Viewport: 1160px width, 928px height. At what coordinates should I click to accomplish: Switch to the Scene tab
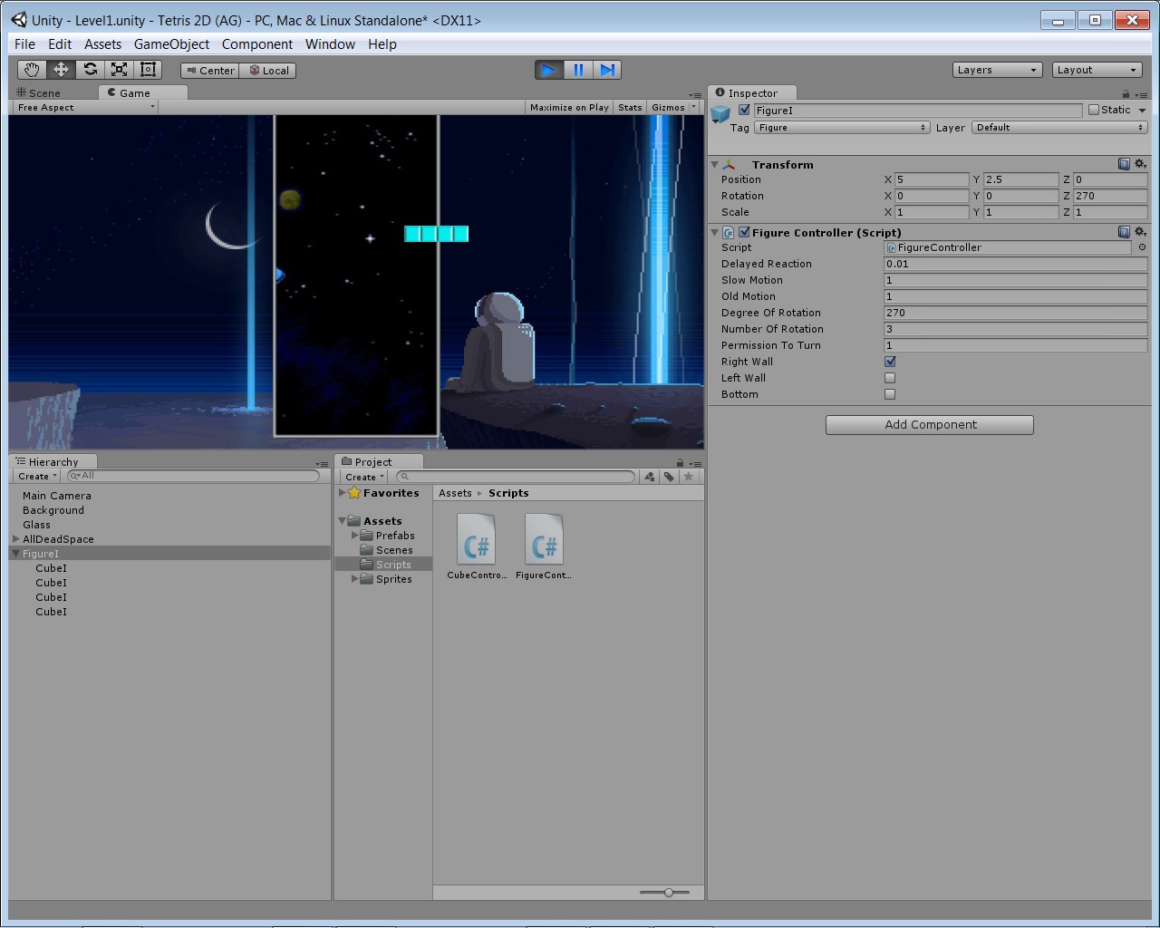(39, 93)
